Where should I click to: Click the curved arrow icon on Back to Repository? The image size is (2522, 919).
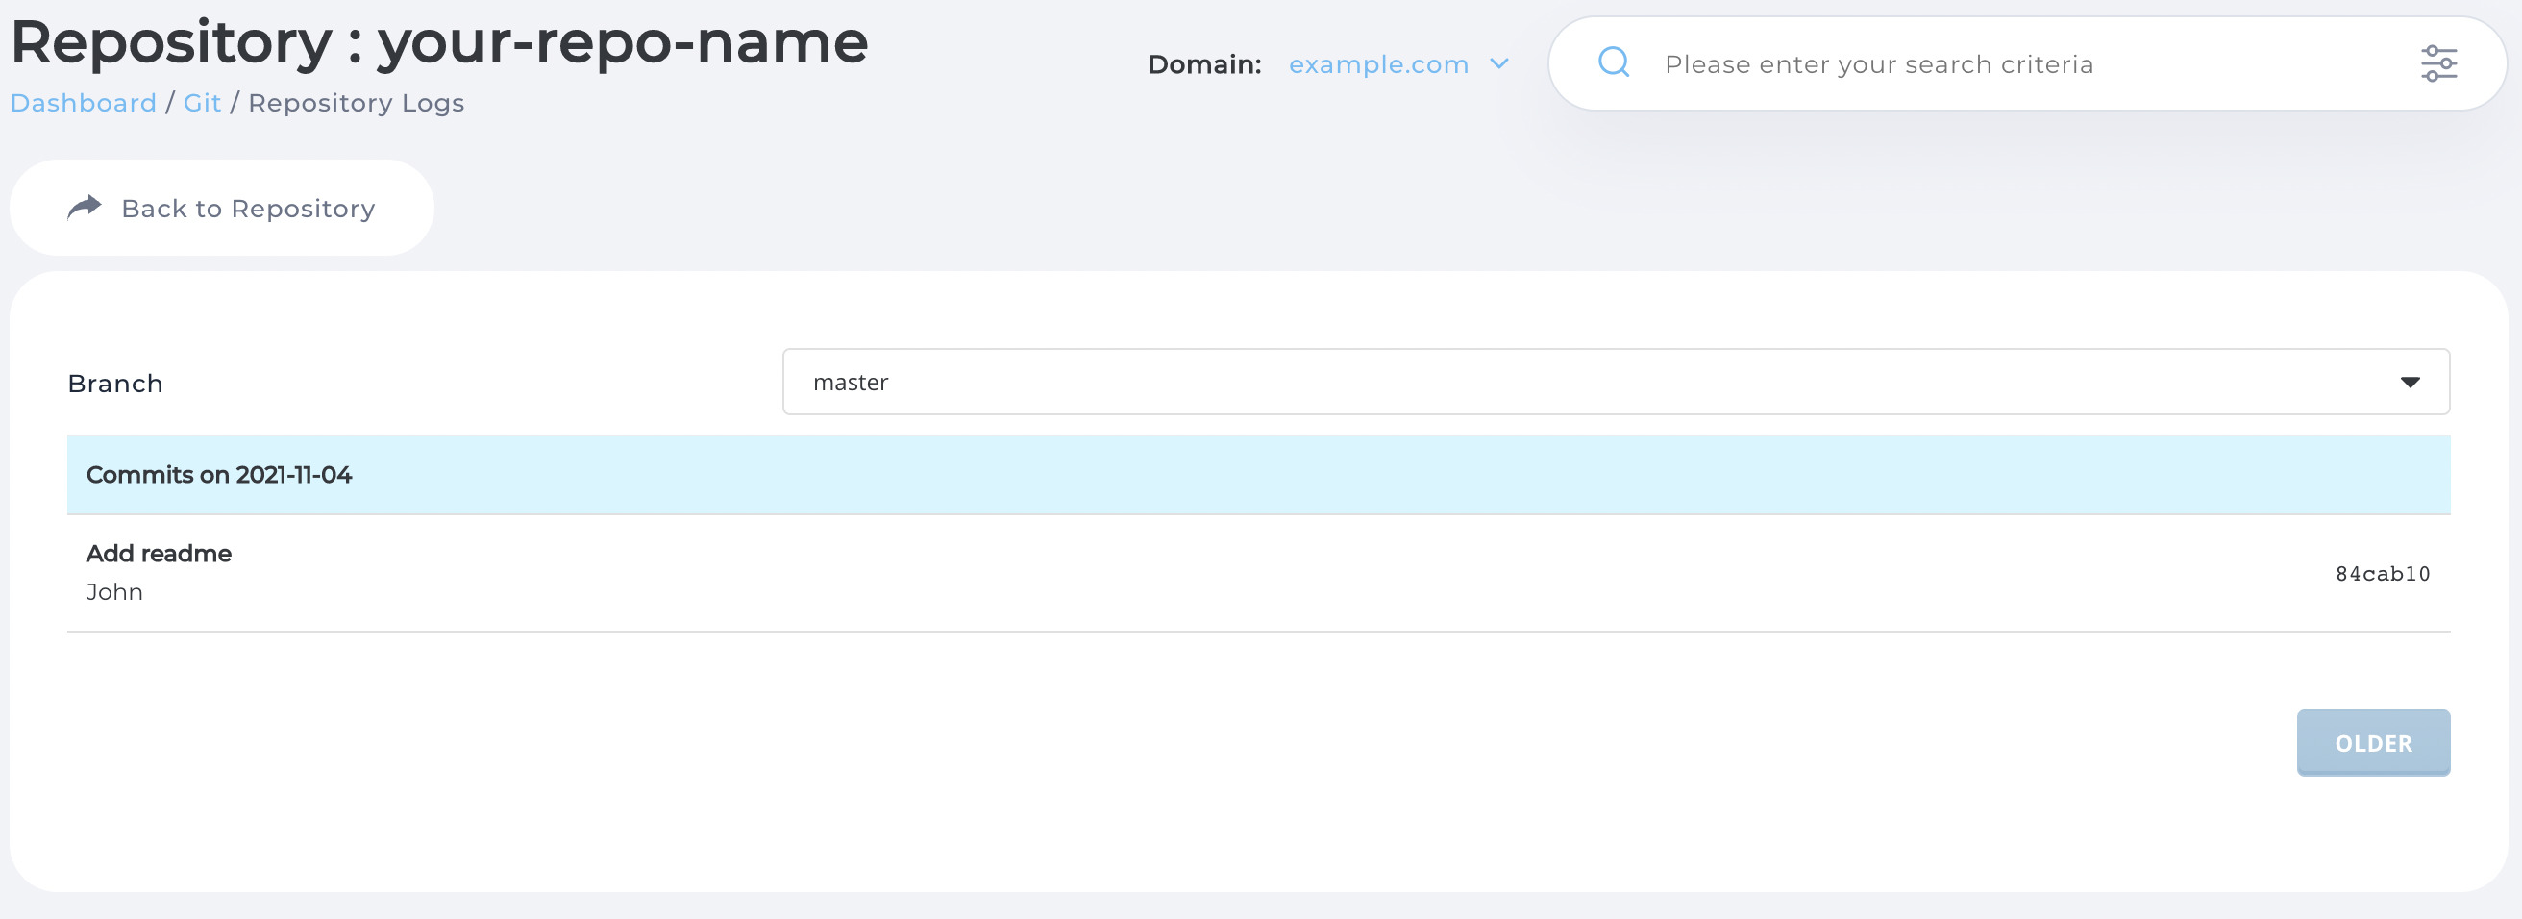(86, 207)
